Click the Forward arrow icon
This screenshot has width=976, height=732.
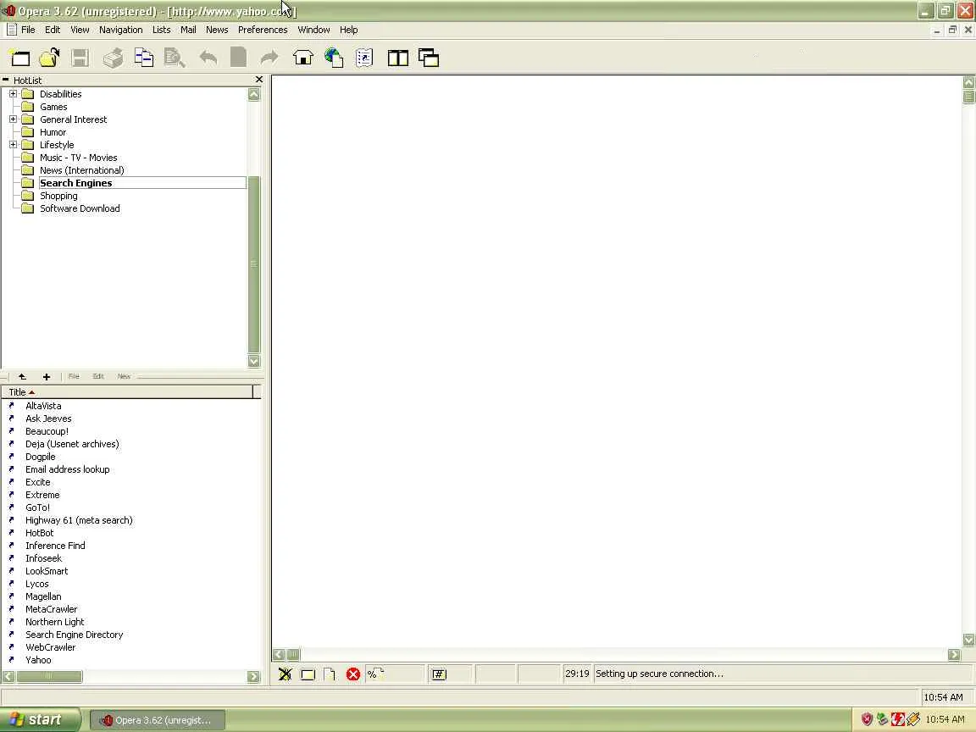coord(269,58)
